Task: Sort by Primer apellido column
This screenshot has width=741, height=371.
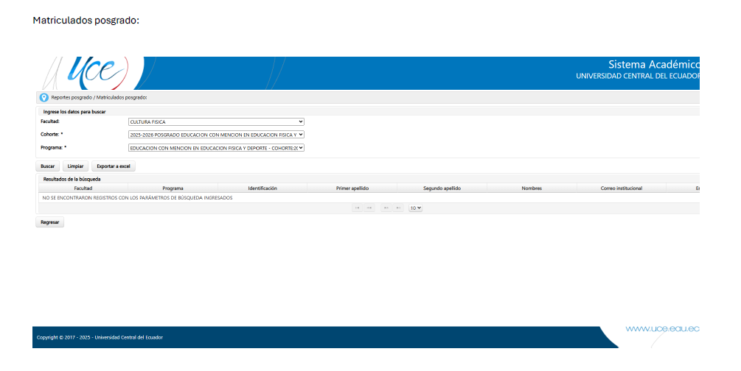Action: pyautogui.click(x=352, y=188)
